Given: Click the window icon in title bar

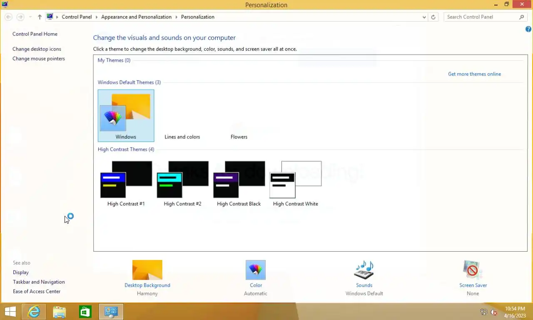Looking at the screenshot, I should coord(5,5).
